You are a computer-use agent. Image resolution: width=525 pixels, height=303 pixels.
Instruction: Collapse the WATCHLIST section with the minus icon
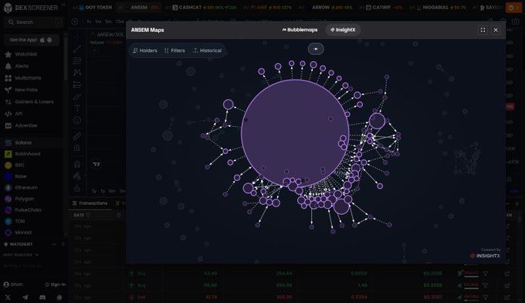point(54,244)
